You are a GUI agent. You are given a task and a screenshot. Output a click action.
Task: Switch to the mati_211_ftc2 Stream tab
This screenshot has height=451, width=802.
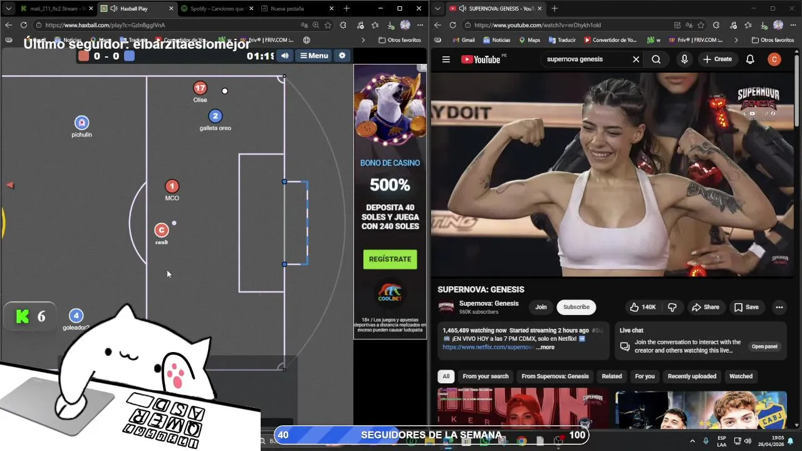coord(55,9)
